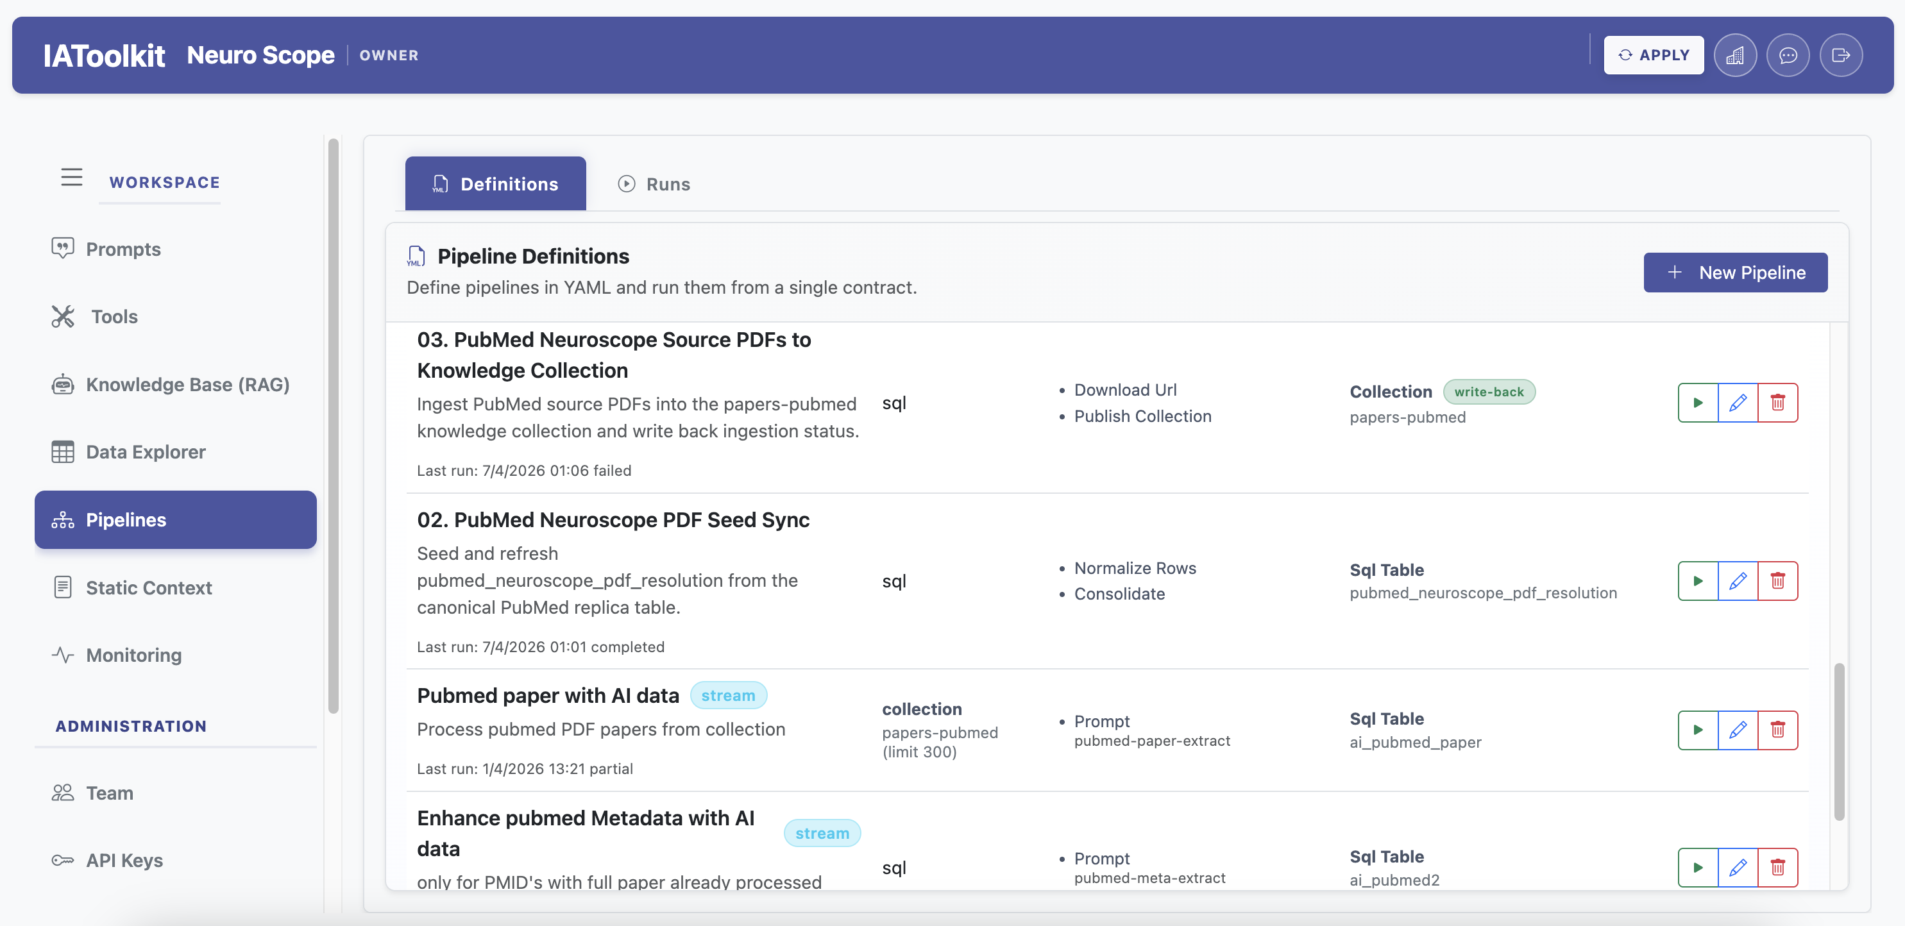This screenshot has height=926, width=1905.
Task: Open the chat bubble icon in header
Action: point(1789,55)
